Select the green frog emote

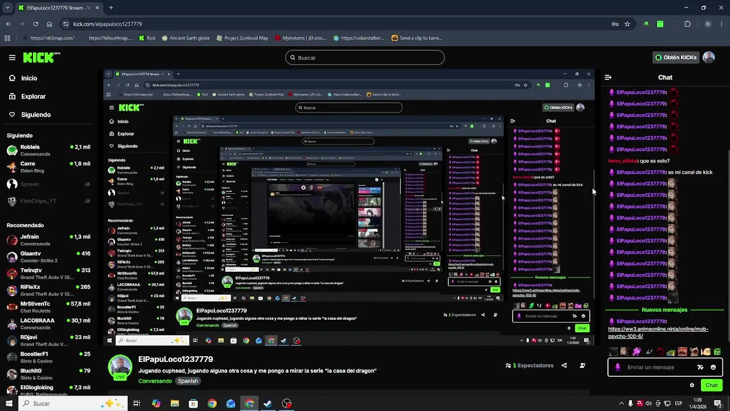pos(671,352)
